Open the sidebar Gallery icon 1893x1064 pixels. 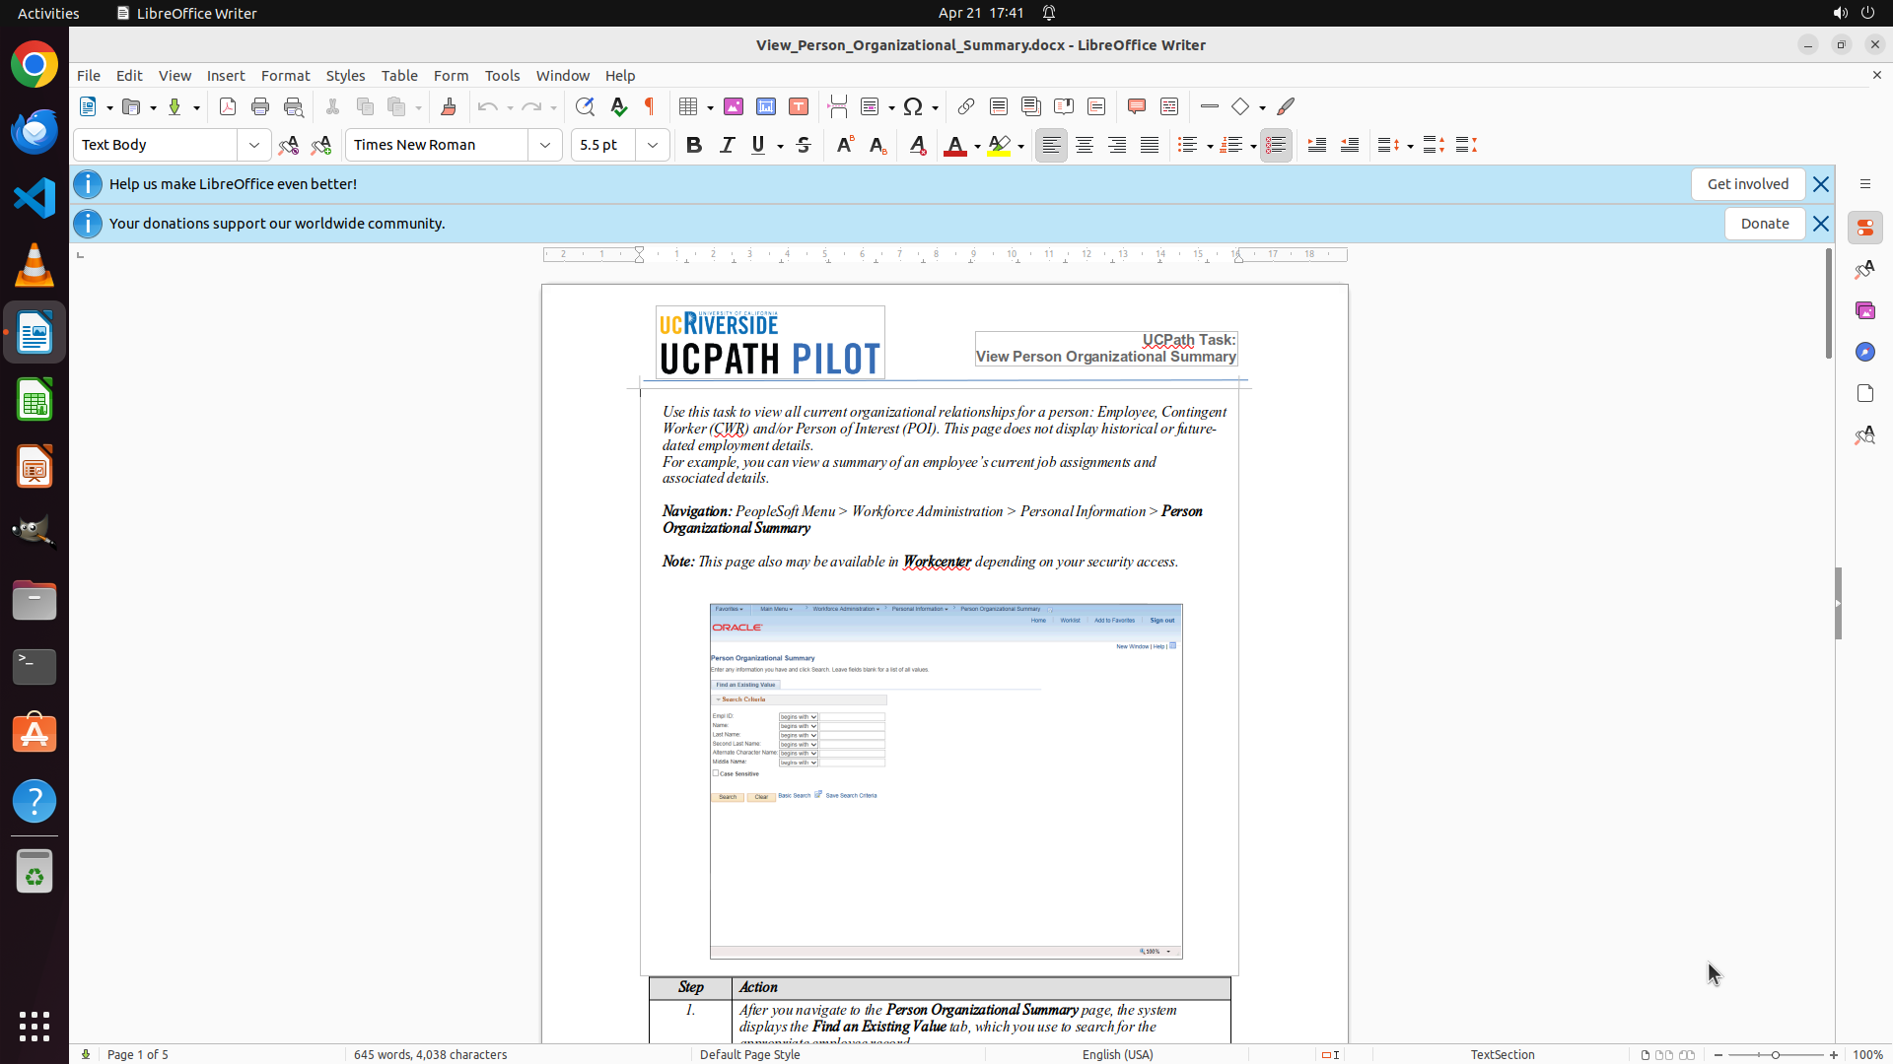click(1864, 310)
